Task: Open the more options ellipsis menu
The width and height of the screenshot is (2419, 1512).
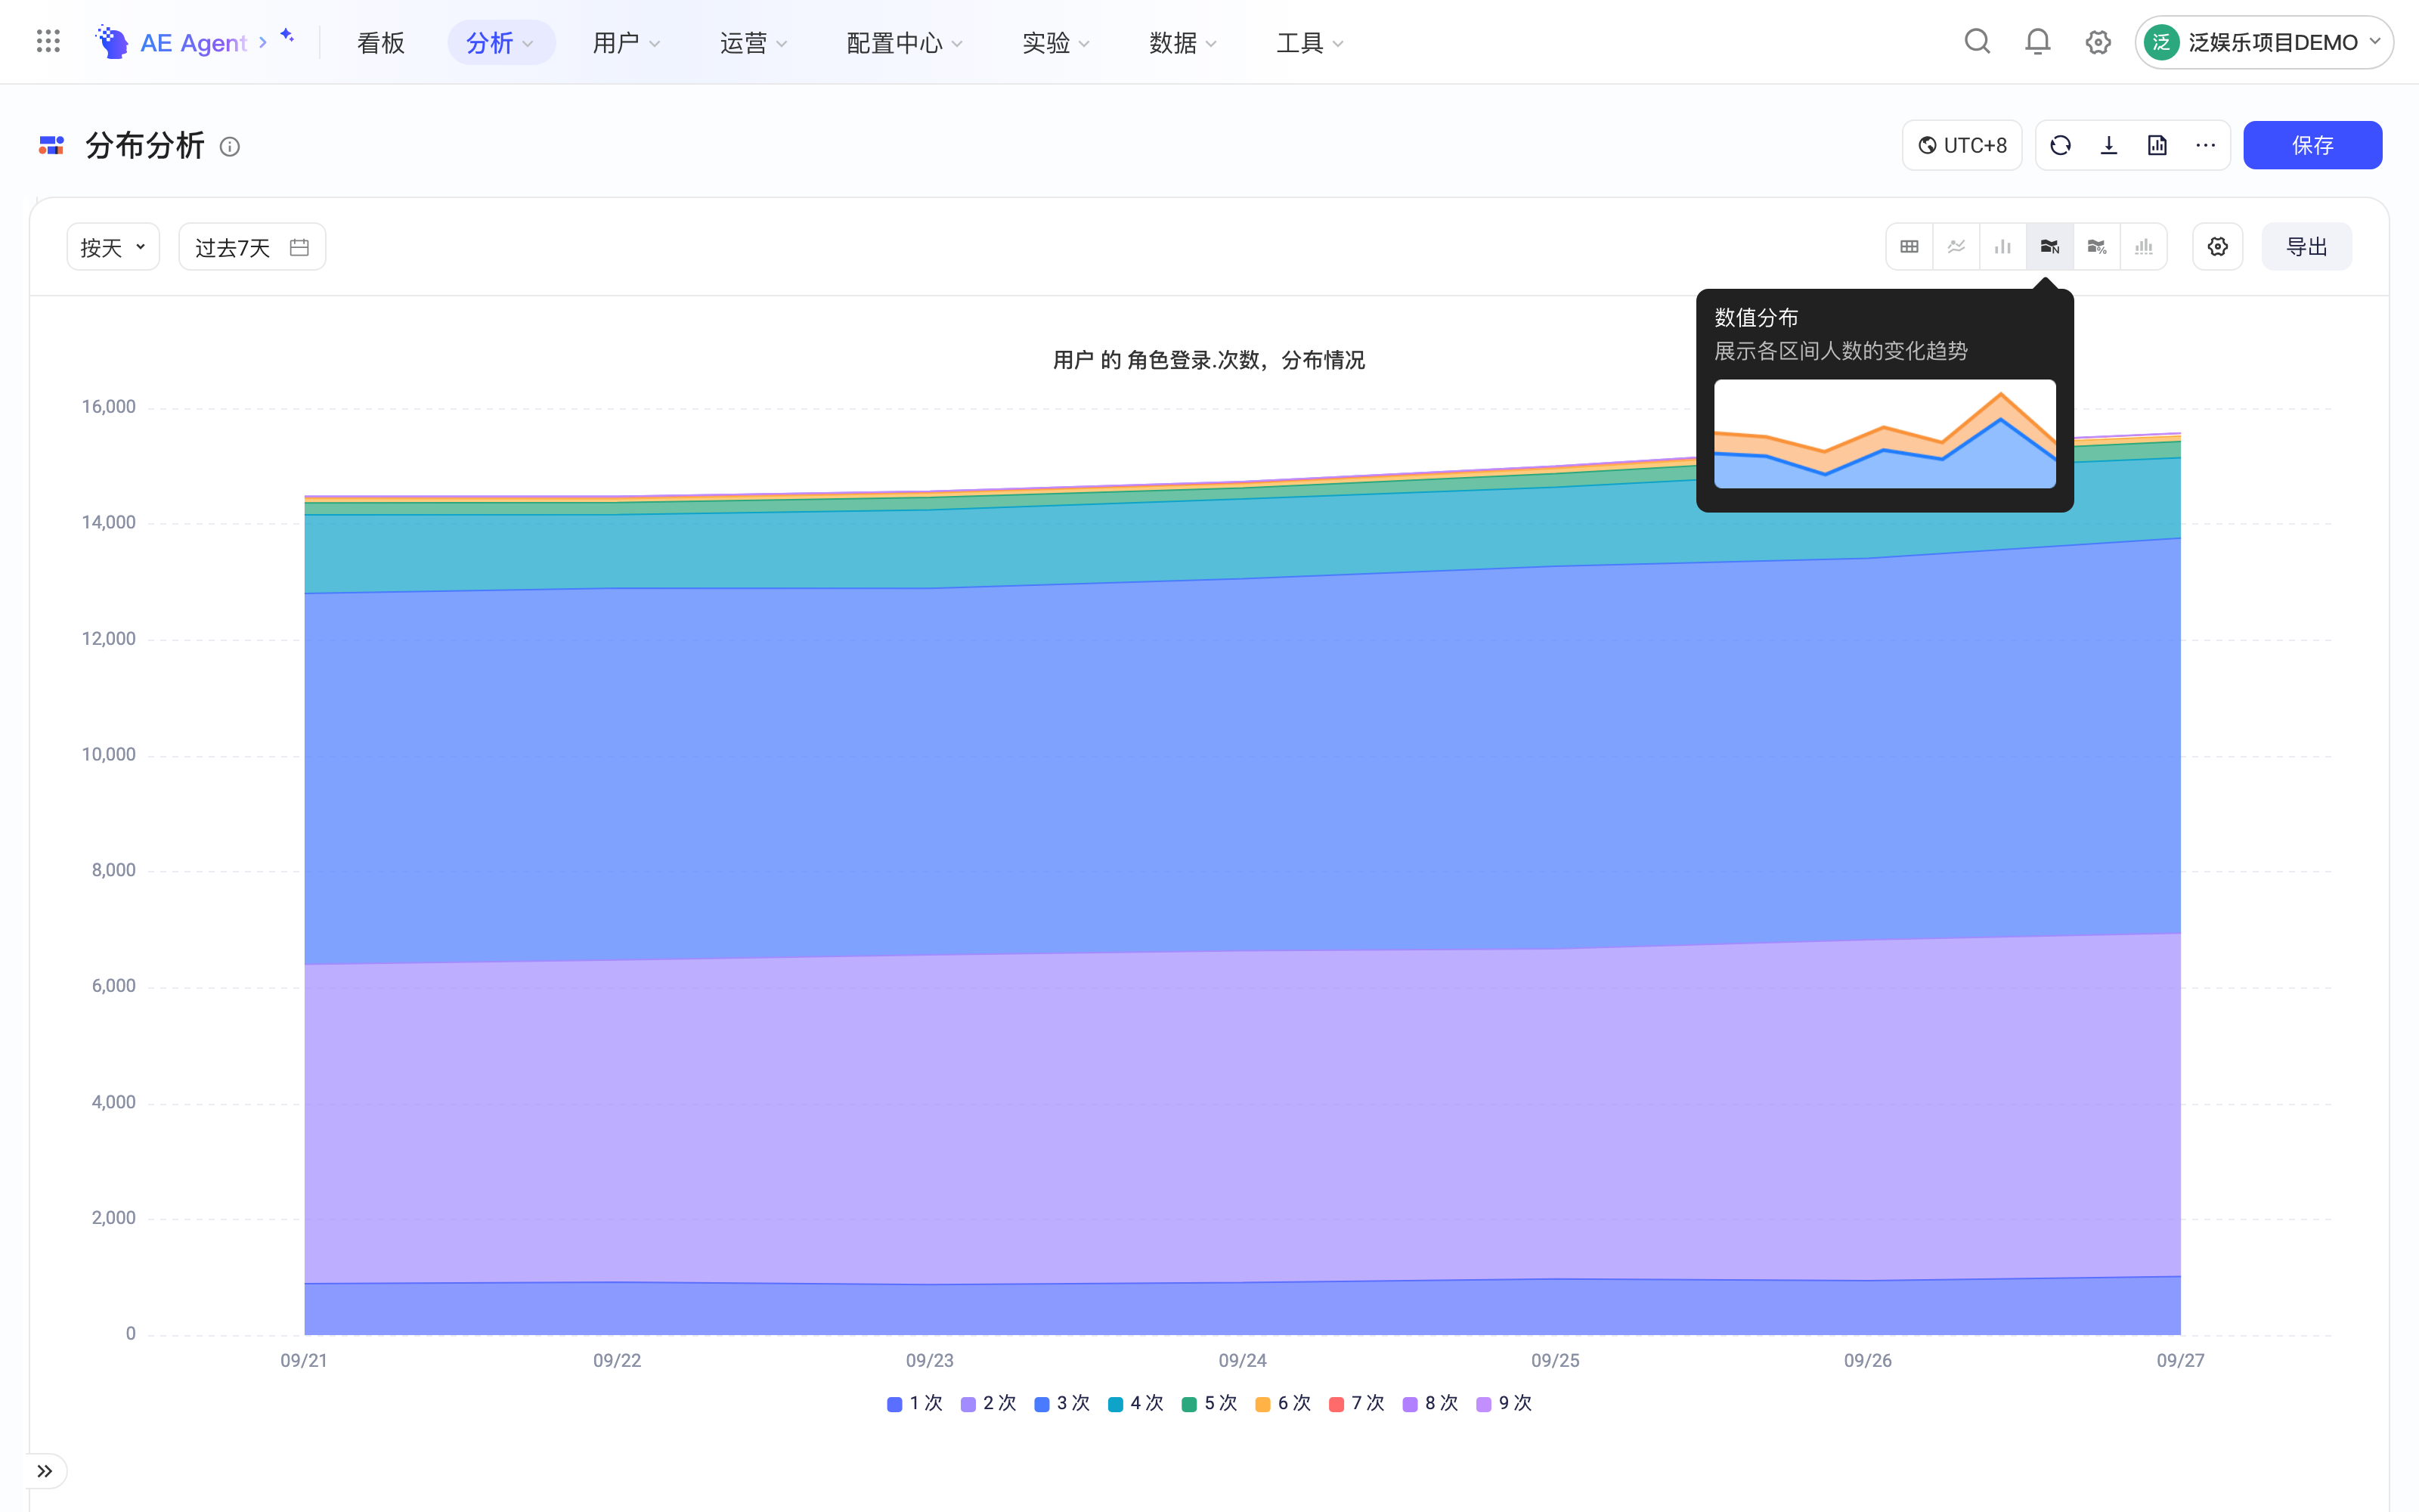Action: [2206, 146]
